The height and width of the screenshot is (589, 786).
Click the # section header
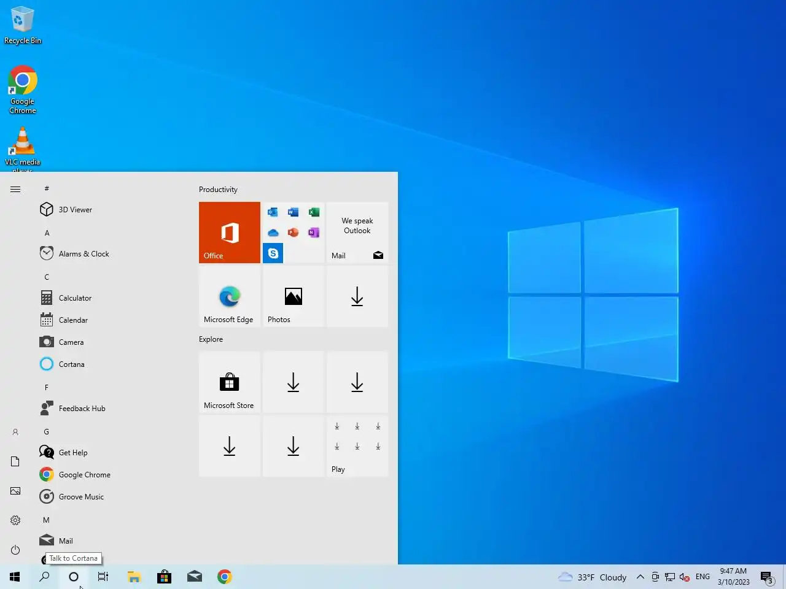(47, 189)
